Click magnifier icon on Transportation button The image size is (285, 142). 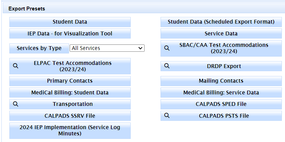(x=16, y=104)
